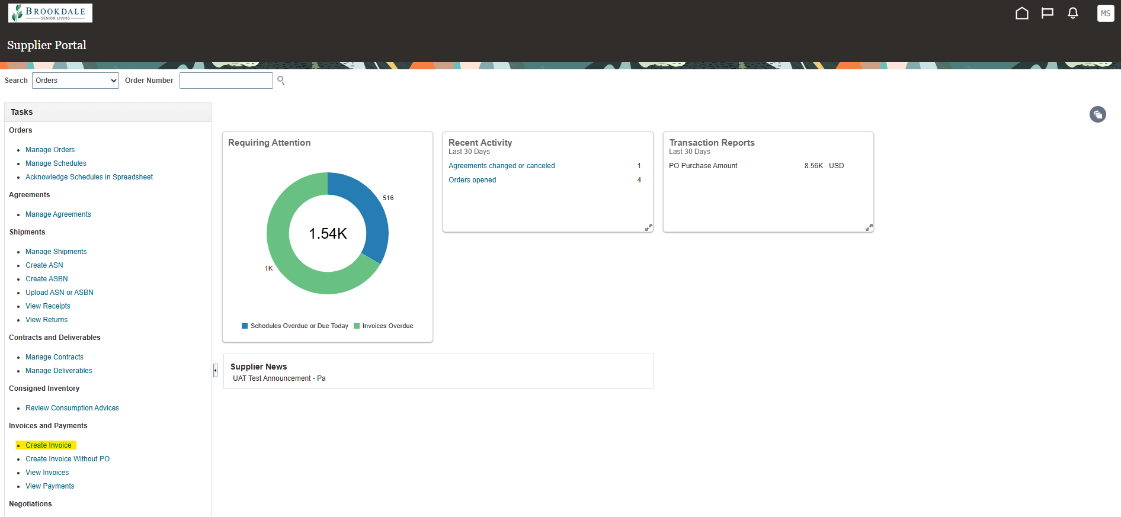Open the Search type Orders dropdown

(75, 81)
